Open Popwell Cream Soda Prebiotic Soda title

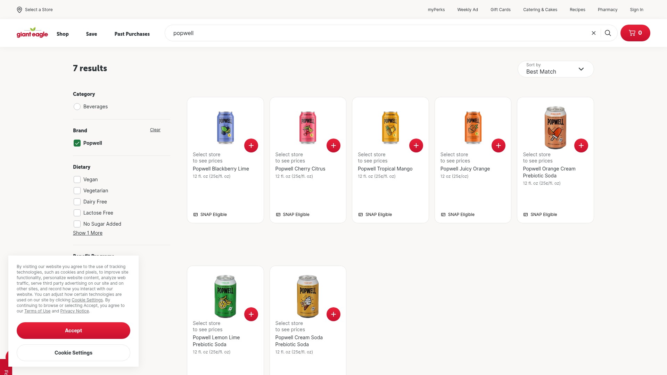pos(299,341)
